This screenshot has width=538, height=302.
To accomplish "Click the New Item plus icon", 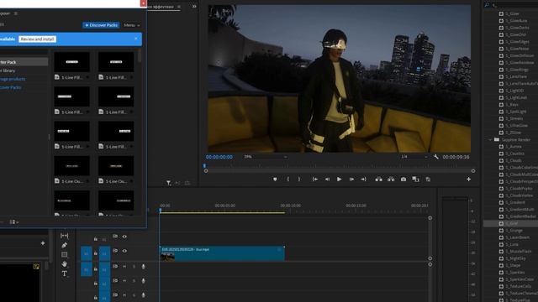I will coord(43,243).
